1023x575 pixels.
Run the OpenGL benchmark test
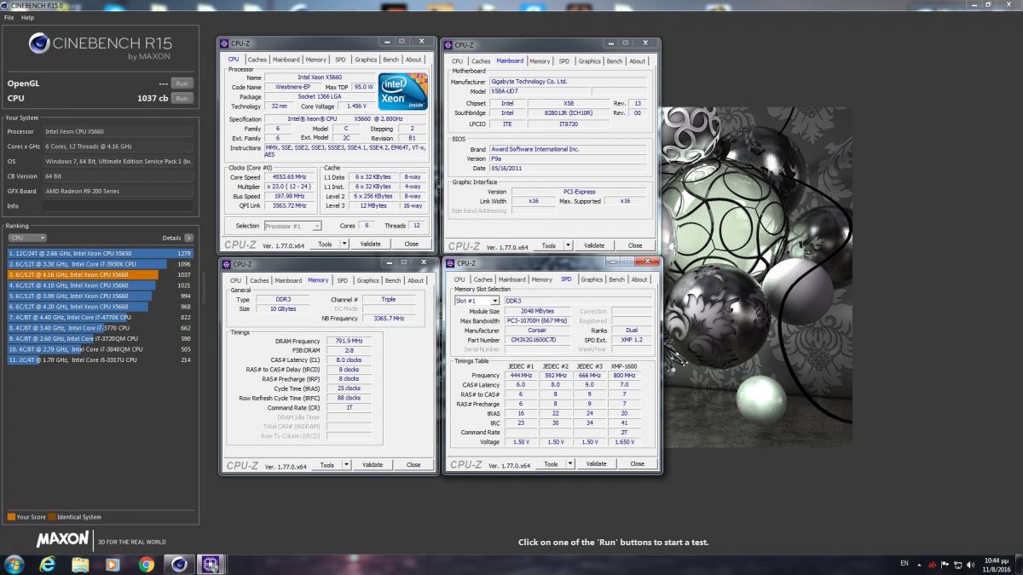point(182,83)
